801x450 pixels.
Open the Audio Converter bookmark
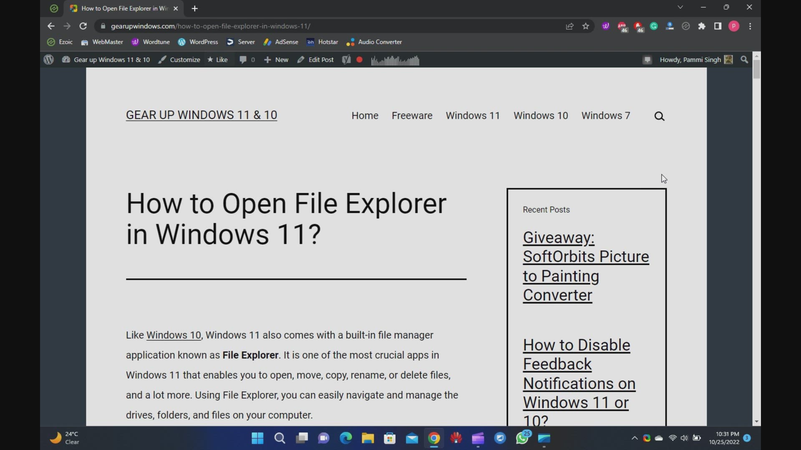374,42
